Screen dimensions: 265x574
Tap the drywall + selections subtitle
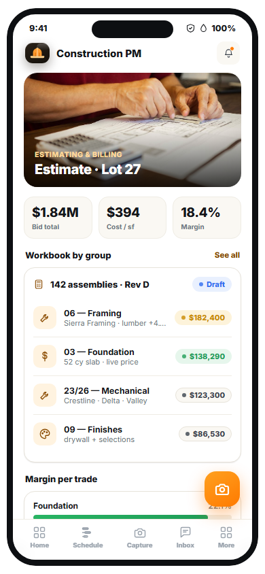pyautogui.click(x=99, y=439)
